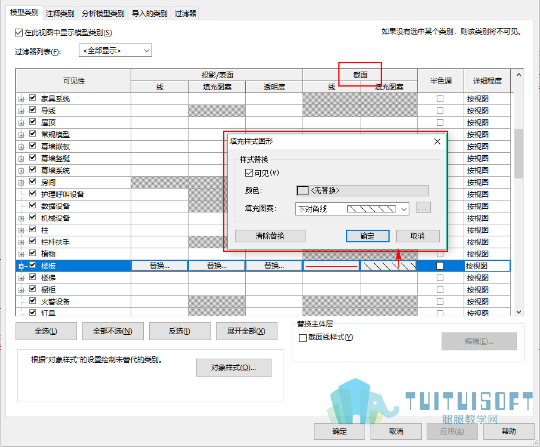Expand the 柱 category node

tap(21, 230)
